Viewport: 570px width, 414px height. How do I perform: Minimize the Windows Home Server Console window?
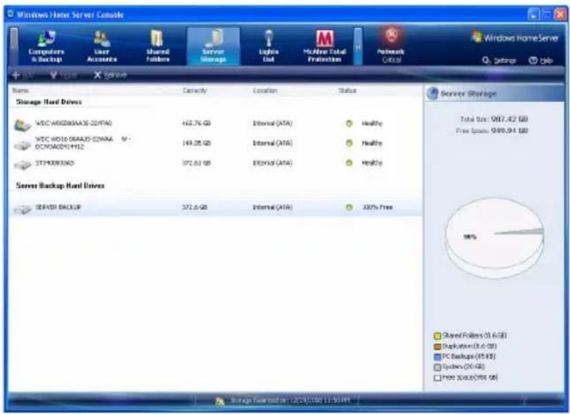[533, 14]
